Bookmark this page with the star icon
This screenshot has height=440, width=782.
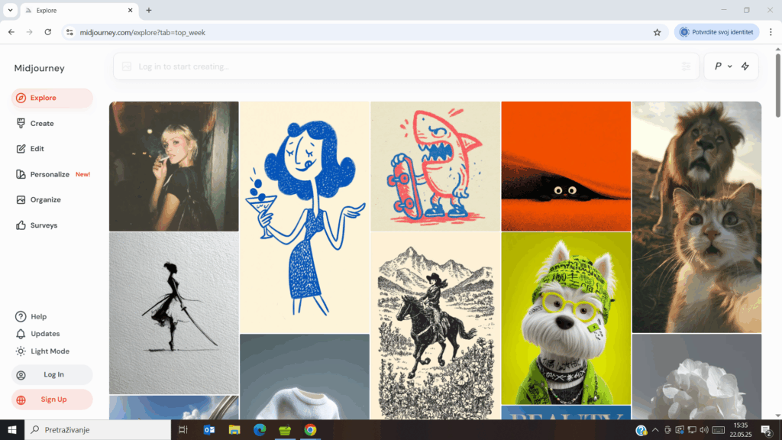[x=658, y=32]
